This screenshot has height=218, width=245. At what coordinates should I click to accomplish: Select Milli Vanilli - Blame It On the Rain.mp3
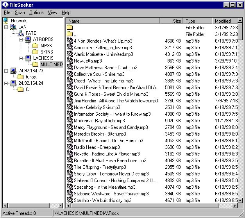109,141
